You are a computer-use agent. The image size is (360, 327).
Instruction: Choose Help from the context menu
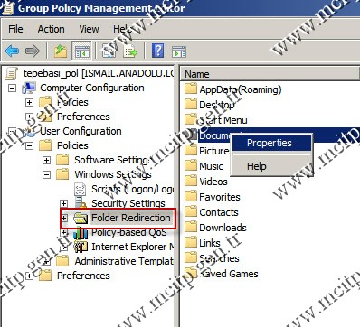[257, 166]
